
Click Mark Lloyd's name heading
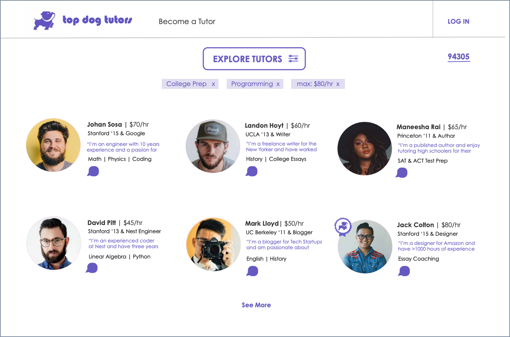pos(262,224)
